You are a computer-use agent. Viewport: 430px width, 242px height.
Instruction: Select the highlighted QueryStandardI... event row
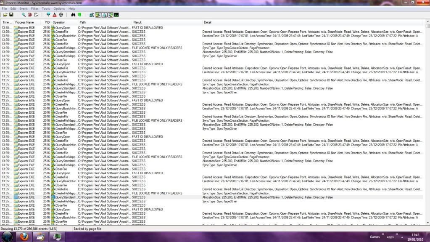213,197
